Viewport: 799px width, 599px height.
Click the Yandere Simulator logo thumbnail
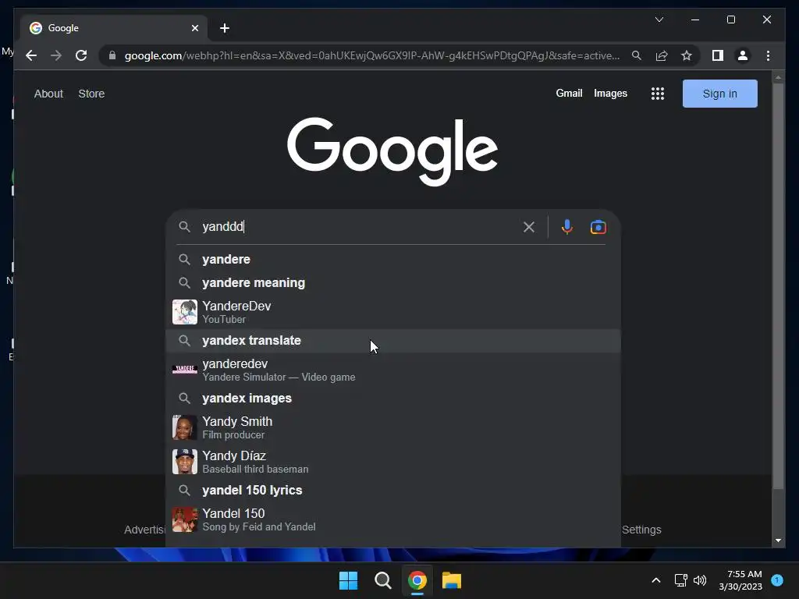coord(184,369)
